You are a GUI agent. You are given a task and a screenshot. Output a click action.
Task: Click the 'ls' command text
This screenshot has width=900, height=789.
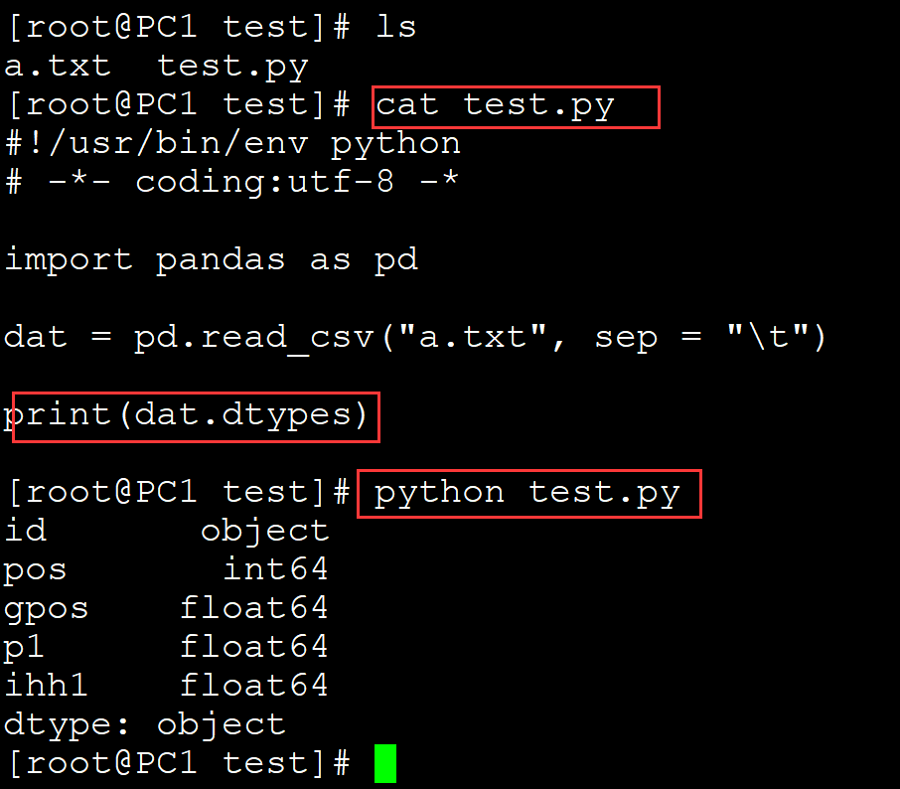pos(395,27)
